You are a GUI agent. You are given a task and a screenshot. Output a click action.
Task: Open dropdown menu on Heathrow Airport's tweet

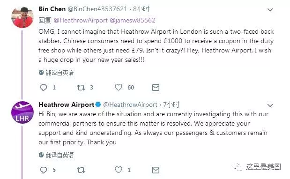point(270,105)
